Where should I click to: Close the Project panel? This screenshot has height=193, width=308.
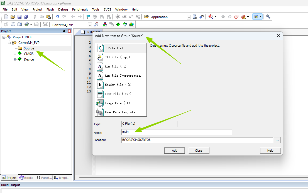(x=69, y=31)
